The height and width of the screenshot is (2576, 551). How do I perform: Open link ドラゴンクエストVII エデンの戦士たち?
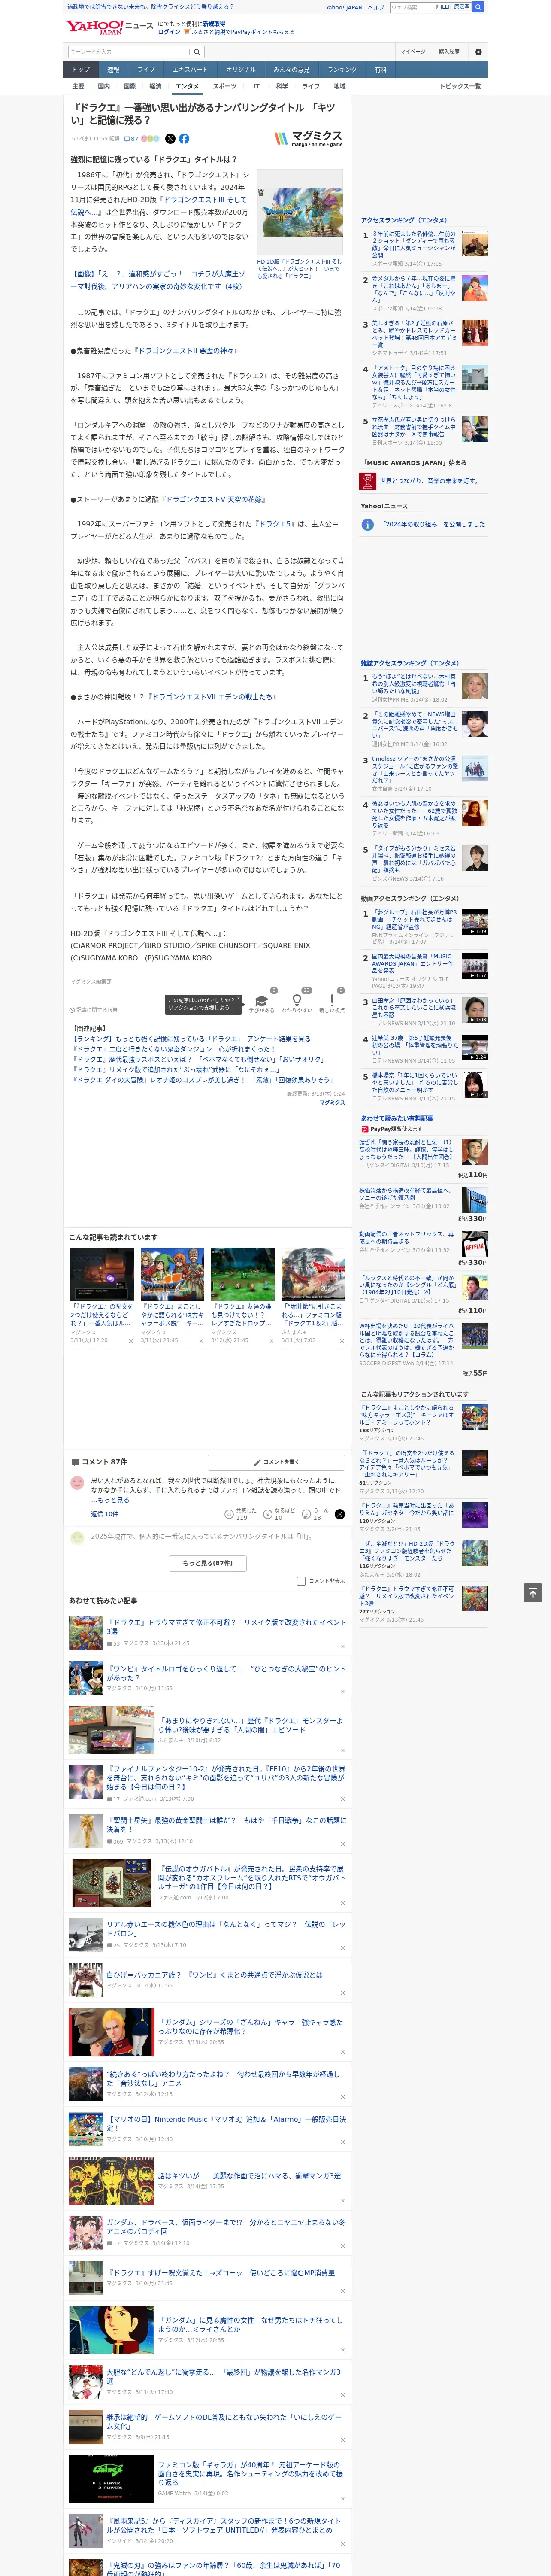[212, 697]
